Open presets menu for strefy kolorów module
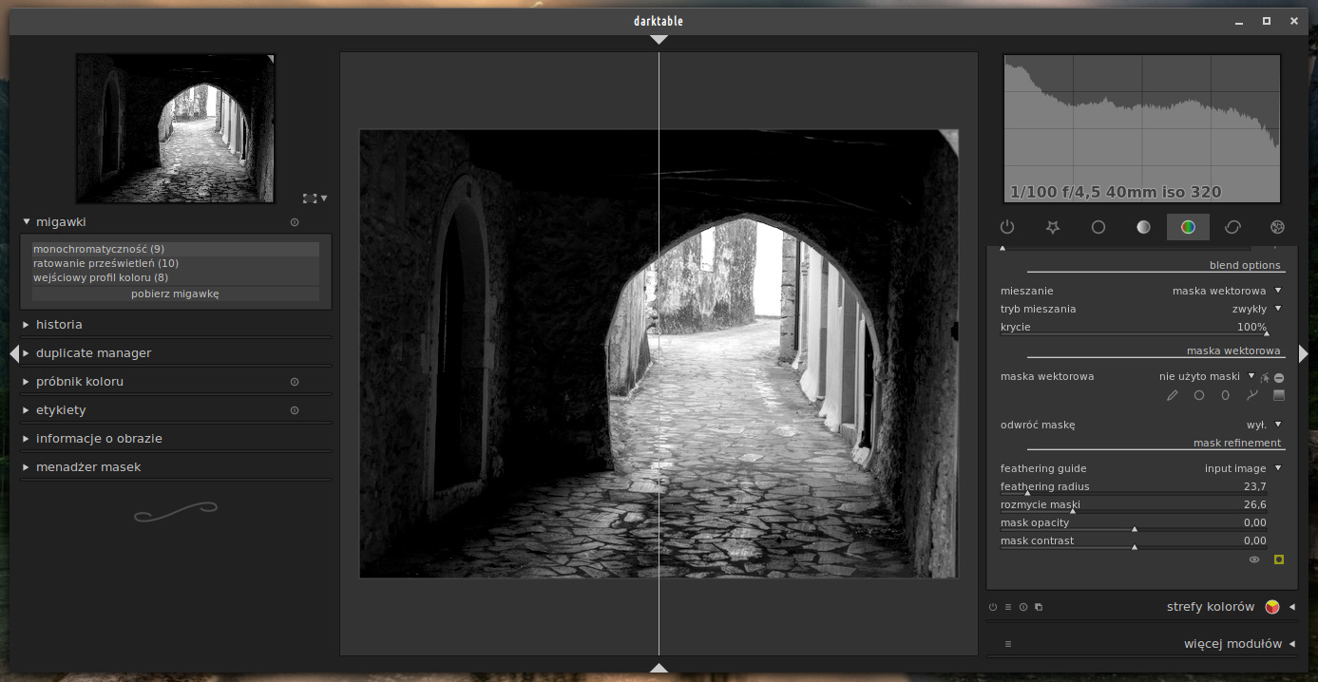Screen dimensions: 1318x682 [x=1008, y=607]
